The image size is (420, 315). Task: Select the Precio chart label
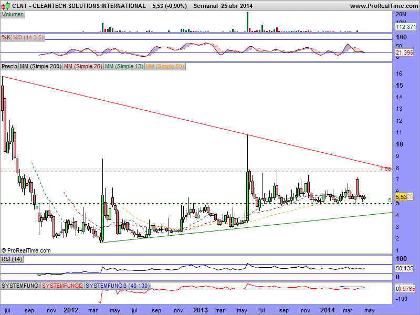tap(9, 66)
